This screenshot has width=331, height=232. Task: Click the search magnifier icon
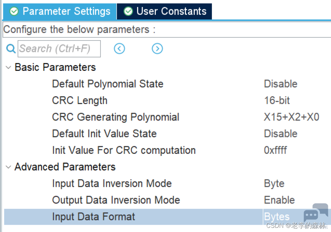click(x=11, y=49)
